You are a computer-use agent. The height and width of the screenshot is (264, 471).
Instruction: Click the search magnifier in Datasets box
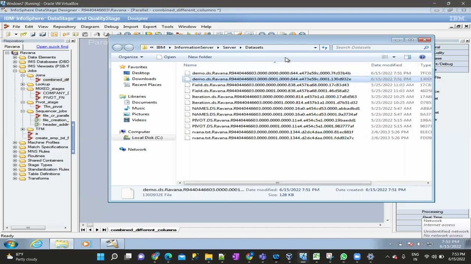[426, 47]
